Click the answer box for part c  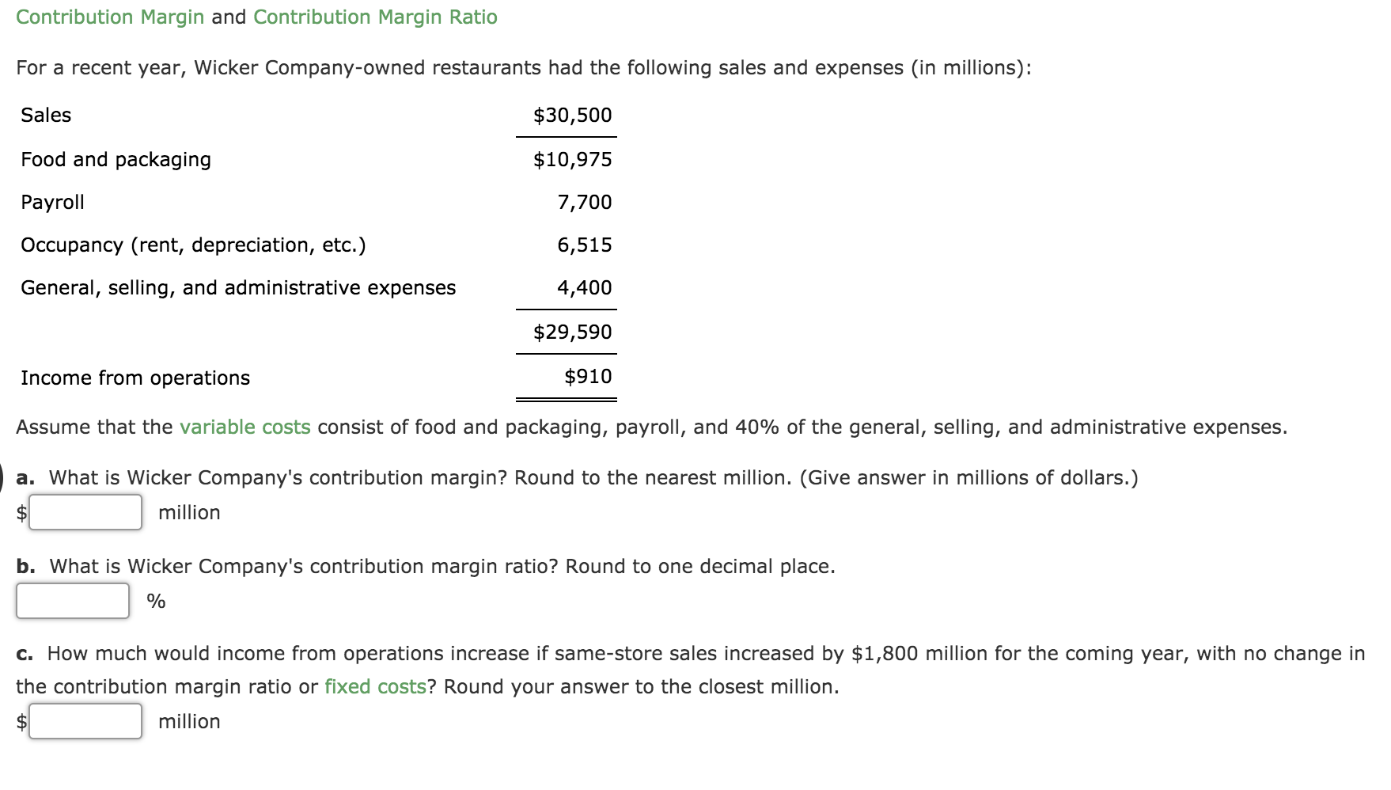tap(85, 721)
